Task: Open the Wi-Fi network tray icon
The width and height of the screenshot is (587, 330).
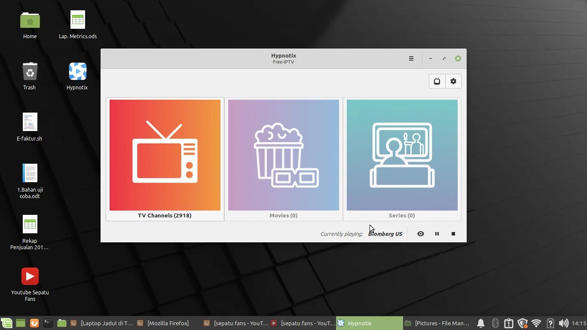Action: [x=536, y=323]
